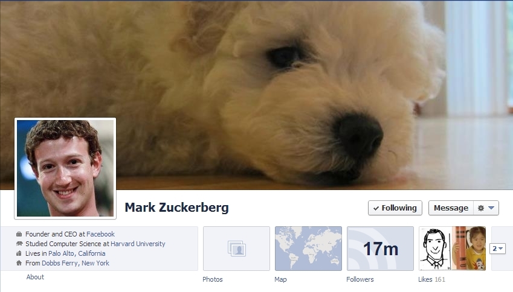The image size is (513, 292).
Task: Open the Photos section label
Action: point(212,279)
